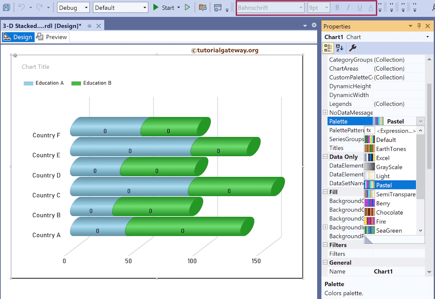Click the fx expression icon in palette list
The height and width of the screenshot is (299, 435).
click(369, 131)
